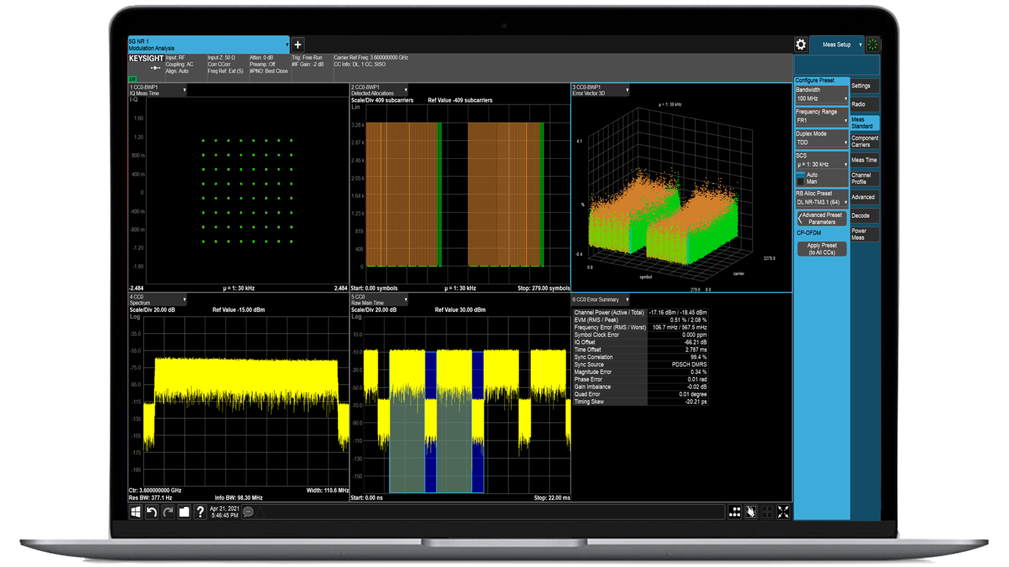Open the settings gear icon

click(x=800, y=45)
